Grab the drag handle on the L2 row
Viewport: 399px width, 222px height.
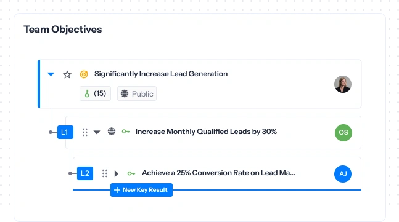(105, 173)
